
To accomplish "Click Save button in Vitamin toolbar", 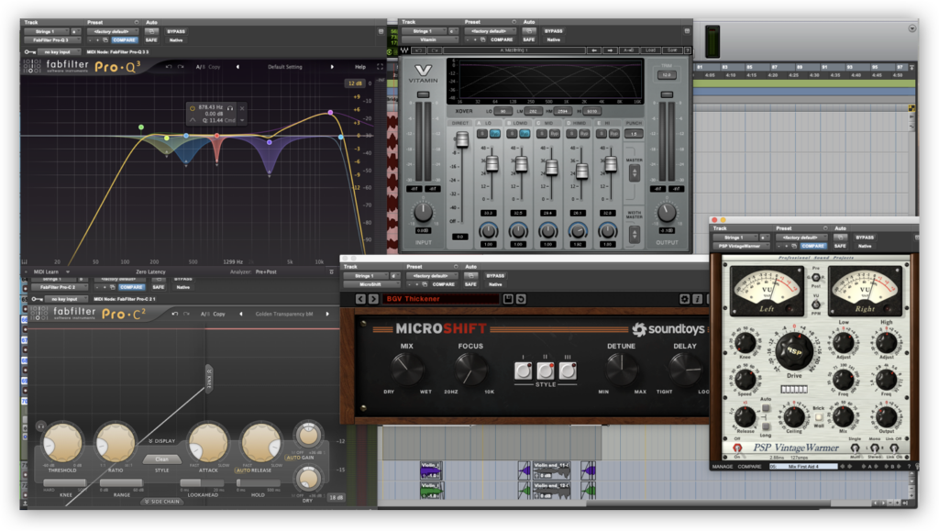I will (x=672, y=50).
